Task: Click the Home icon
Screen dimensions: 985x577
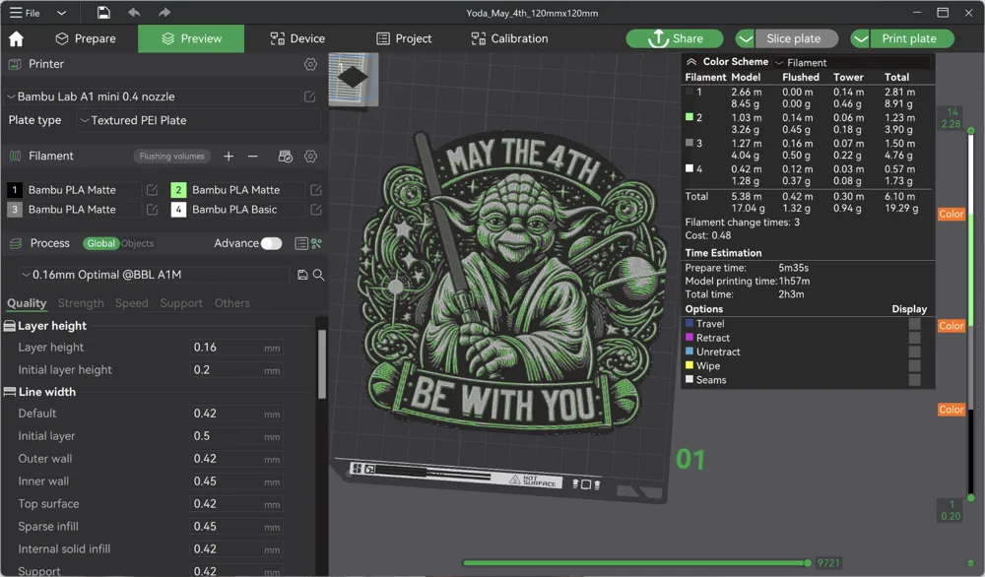Action: (x=17, y=39)
